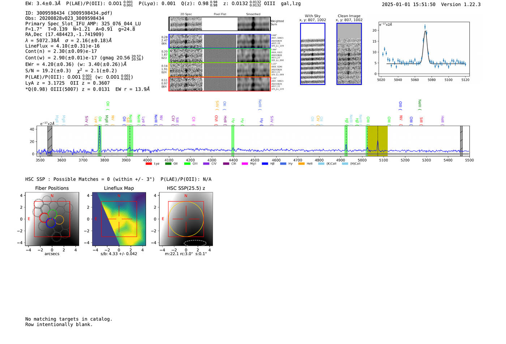Image resolution: width=506 pixels, height=344 pixels.
Task: Open the With Sky cutout image
Action: [x=313, y=54]
